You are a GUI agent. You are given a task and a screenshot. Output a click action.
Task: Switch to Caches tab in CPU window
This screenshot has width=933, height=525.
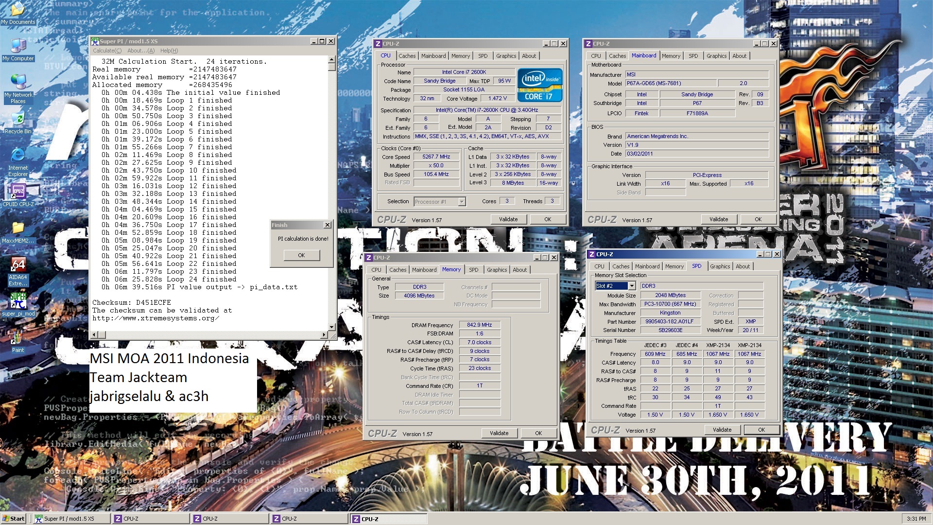tap(407, 56)
